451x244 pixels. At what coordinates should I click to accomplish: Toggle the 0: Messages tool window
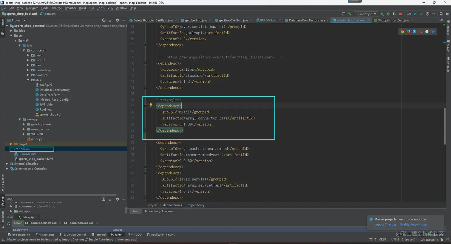[45, 235]
